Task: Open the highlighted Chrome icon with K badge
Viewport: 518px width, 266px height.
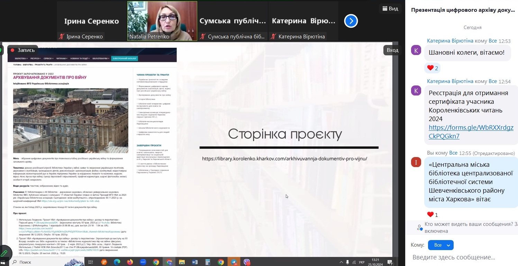Action: pos(169,262)
